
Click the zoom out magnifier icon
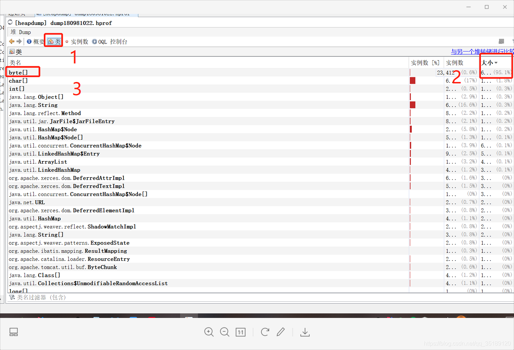pyautogui.click(x=225, y=332)
